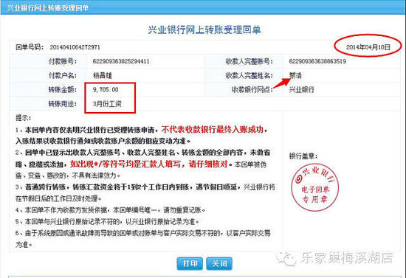The width and height of the screenshot is (406, 278).
Task: Click the heading 兴业银行网上转账受理回单
Action: [204, 29]
